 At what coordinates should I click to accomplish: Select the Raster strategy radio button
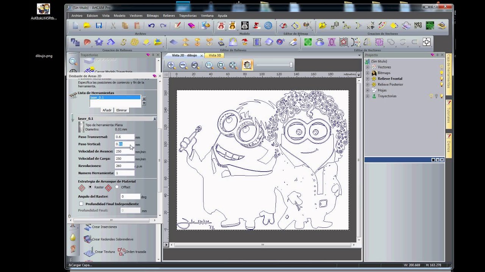point(90,187)
